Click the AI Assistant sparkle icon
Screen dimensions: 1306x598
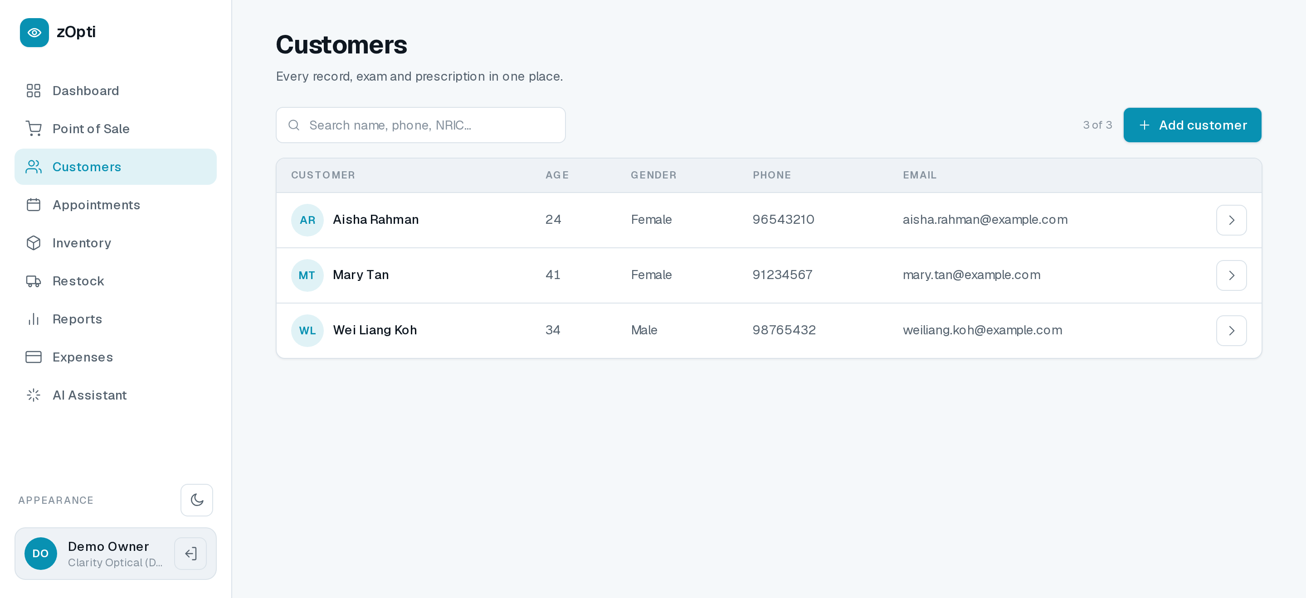coord(34,395)
